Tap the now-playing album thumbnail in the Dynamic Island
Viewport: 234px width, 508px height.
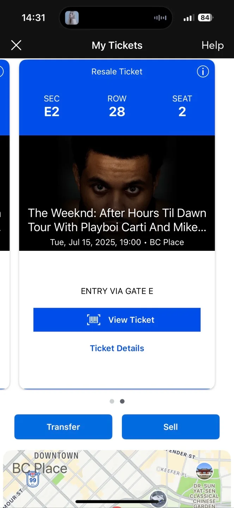coord(72,18)
